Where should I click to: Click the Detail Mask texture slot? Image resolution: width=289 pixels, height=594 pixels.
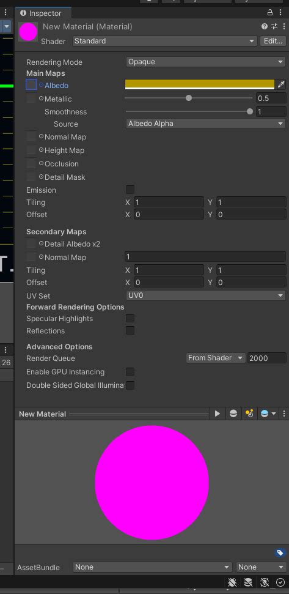tap(31, 177)
